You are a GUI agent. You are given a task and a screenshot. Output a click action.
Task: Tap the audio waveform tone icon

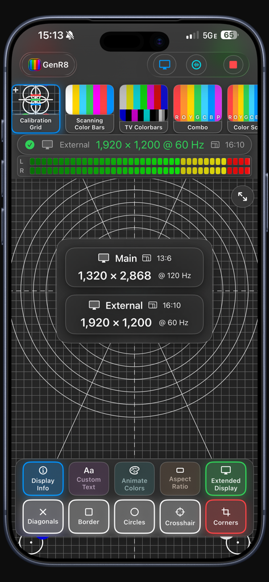pos(196,65)
